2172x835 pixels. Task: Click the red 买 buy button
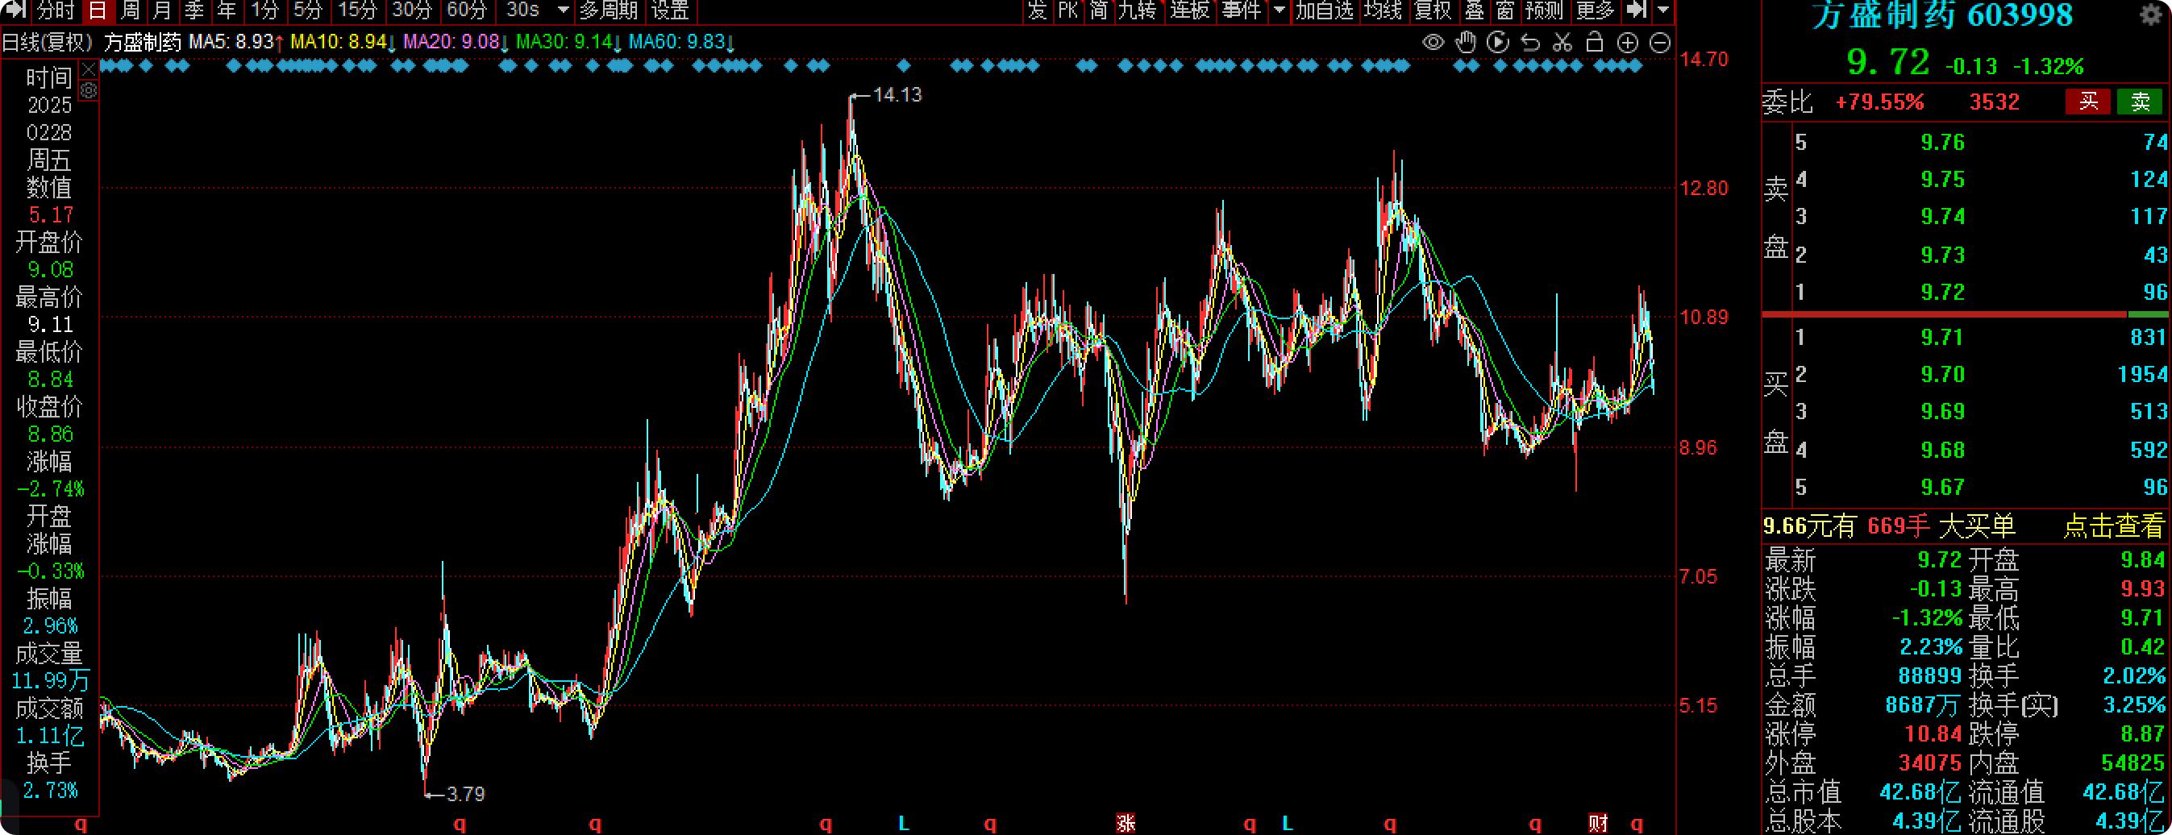click(x=2087, y=101)
